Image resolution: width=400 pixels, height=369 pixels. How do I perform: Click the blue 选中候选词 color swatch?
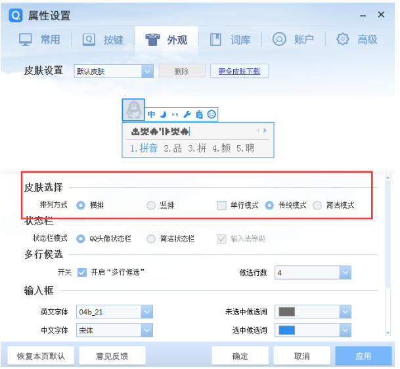(x=287, y=330)
